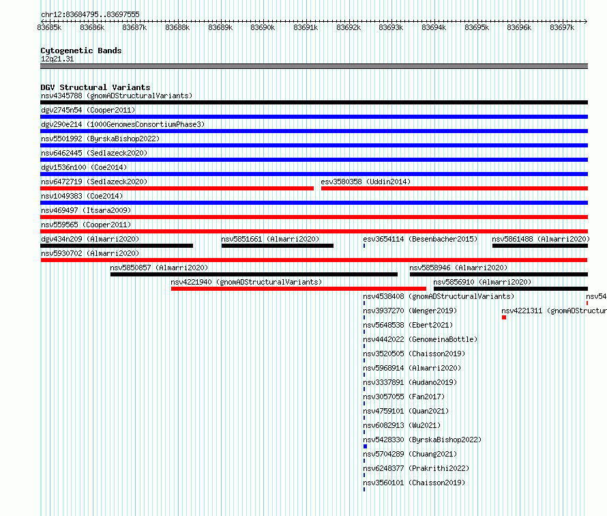The width and height of the screenshot is (607, 516).
Task: Select the dgv2745n54 (Cooper2011) label
Action: 88,110
